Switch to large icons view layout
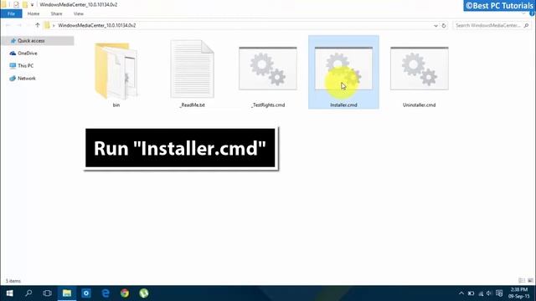The image size is (536, 301). click(x=530, y=281)
